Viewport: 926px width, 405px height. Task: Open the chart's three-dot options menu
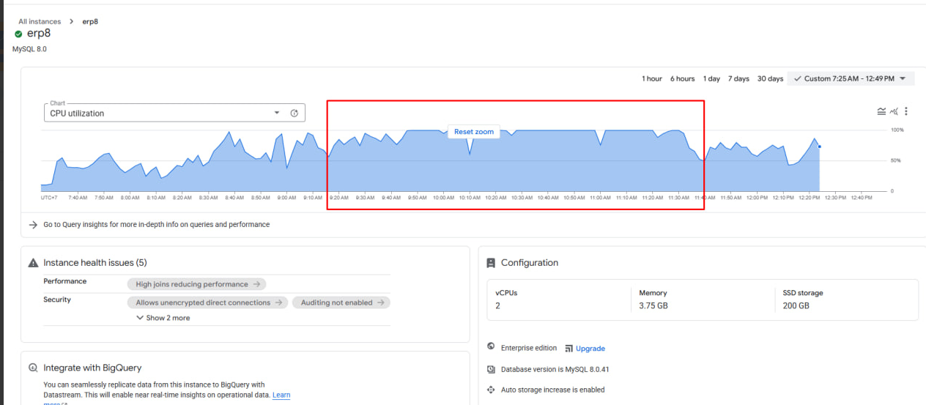(906, 111)
